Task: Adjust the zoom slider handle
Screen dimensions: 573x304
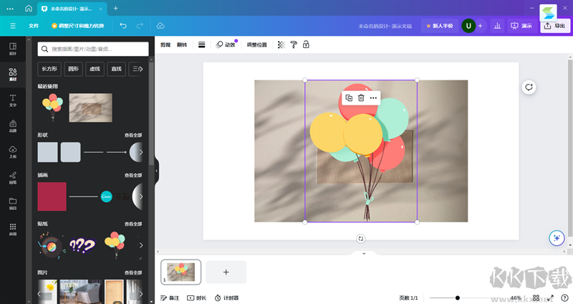Action: pos(458,298)
